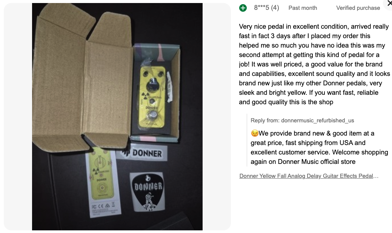
Task: Click the review text paragraph
Action: point(314,64)
